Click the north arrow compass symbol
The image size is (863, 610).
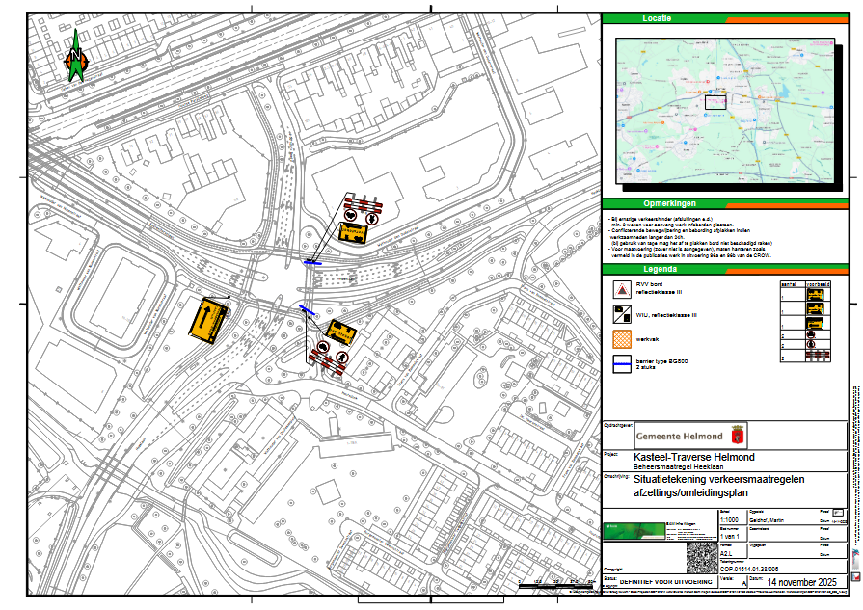click(75, 57)
